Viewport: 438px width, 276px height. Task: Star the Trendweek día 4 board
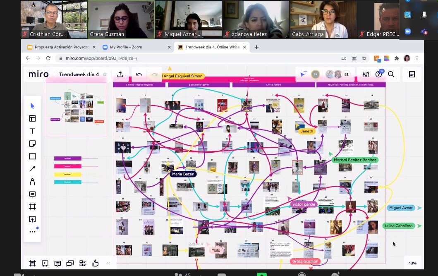click(105, 74)
